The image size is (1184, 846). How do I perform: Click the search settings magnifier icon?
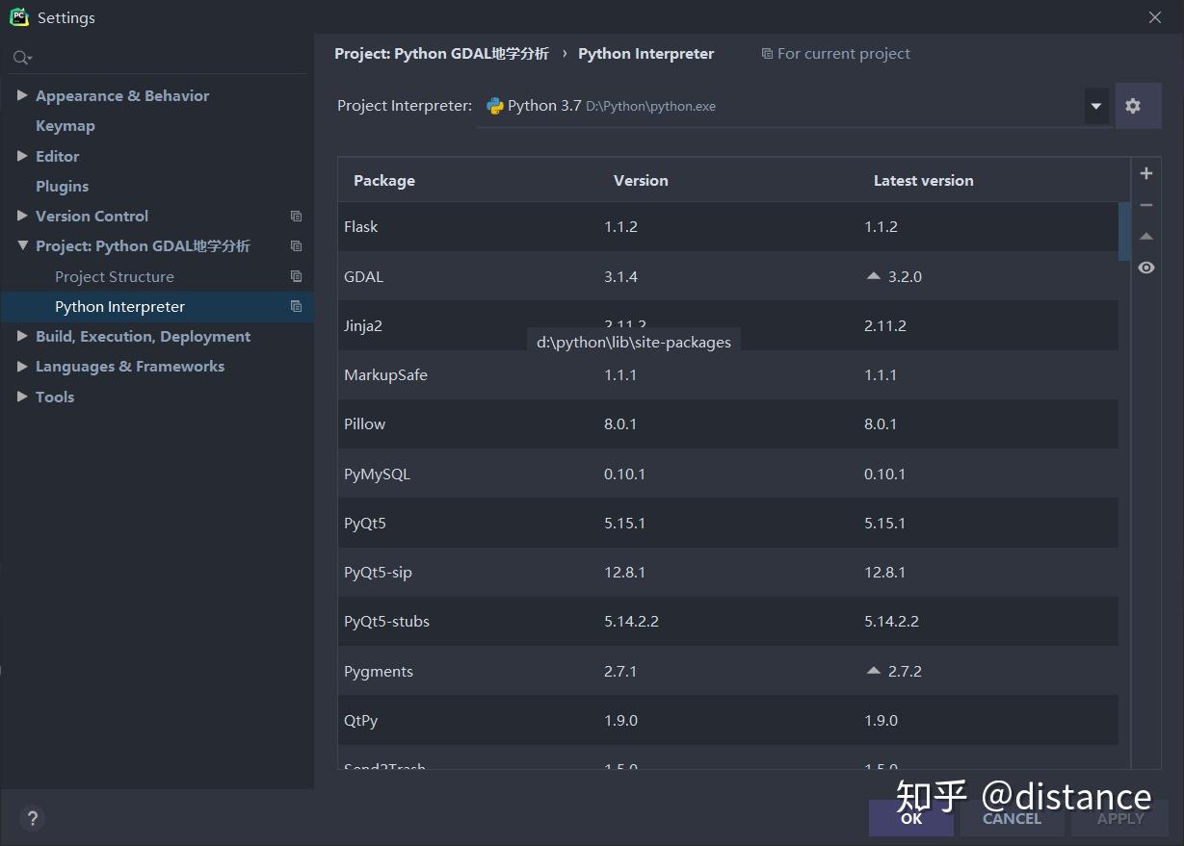[x=21, y=59]
